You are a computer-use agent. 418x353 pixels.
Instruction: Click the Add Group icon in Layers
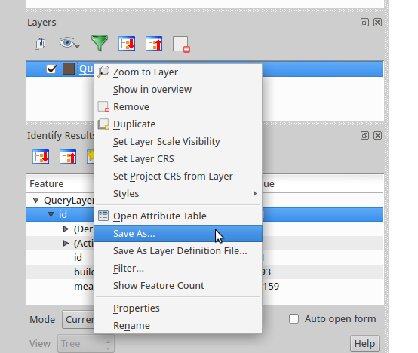[40, 44]
